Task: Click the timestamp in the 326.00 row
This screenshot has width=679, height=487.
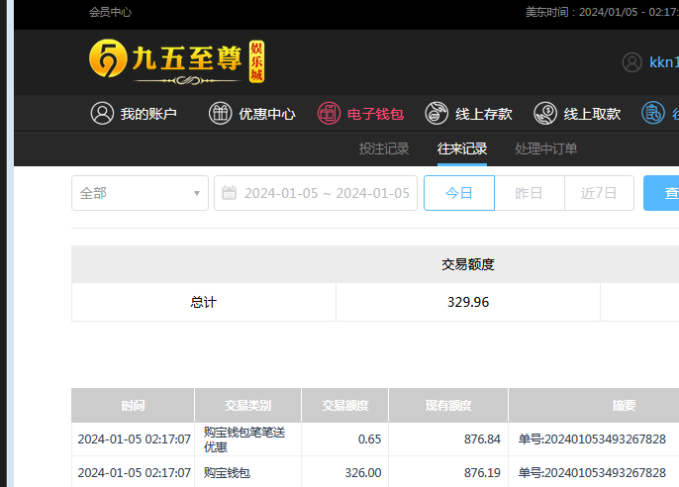Action: [x=135, y=473]
